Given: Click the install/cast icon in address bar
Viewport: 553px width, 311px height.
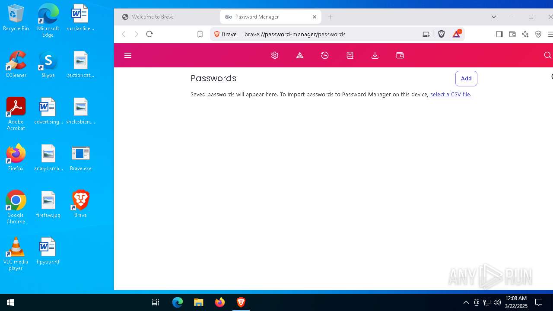Looking at the screenshot, I should pyautogui.click(x=426, y=34).
